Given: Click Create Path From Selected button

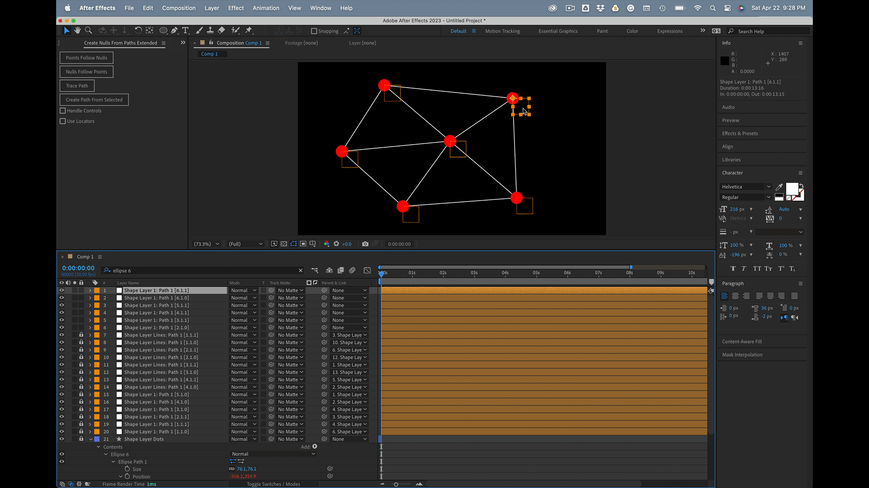Looking at the screenshot, I should click(94, 100).
